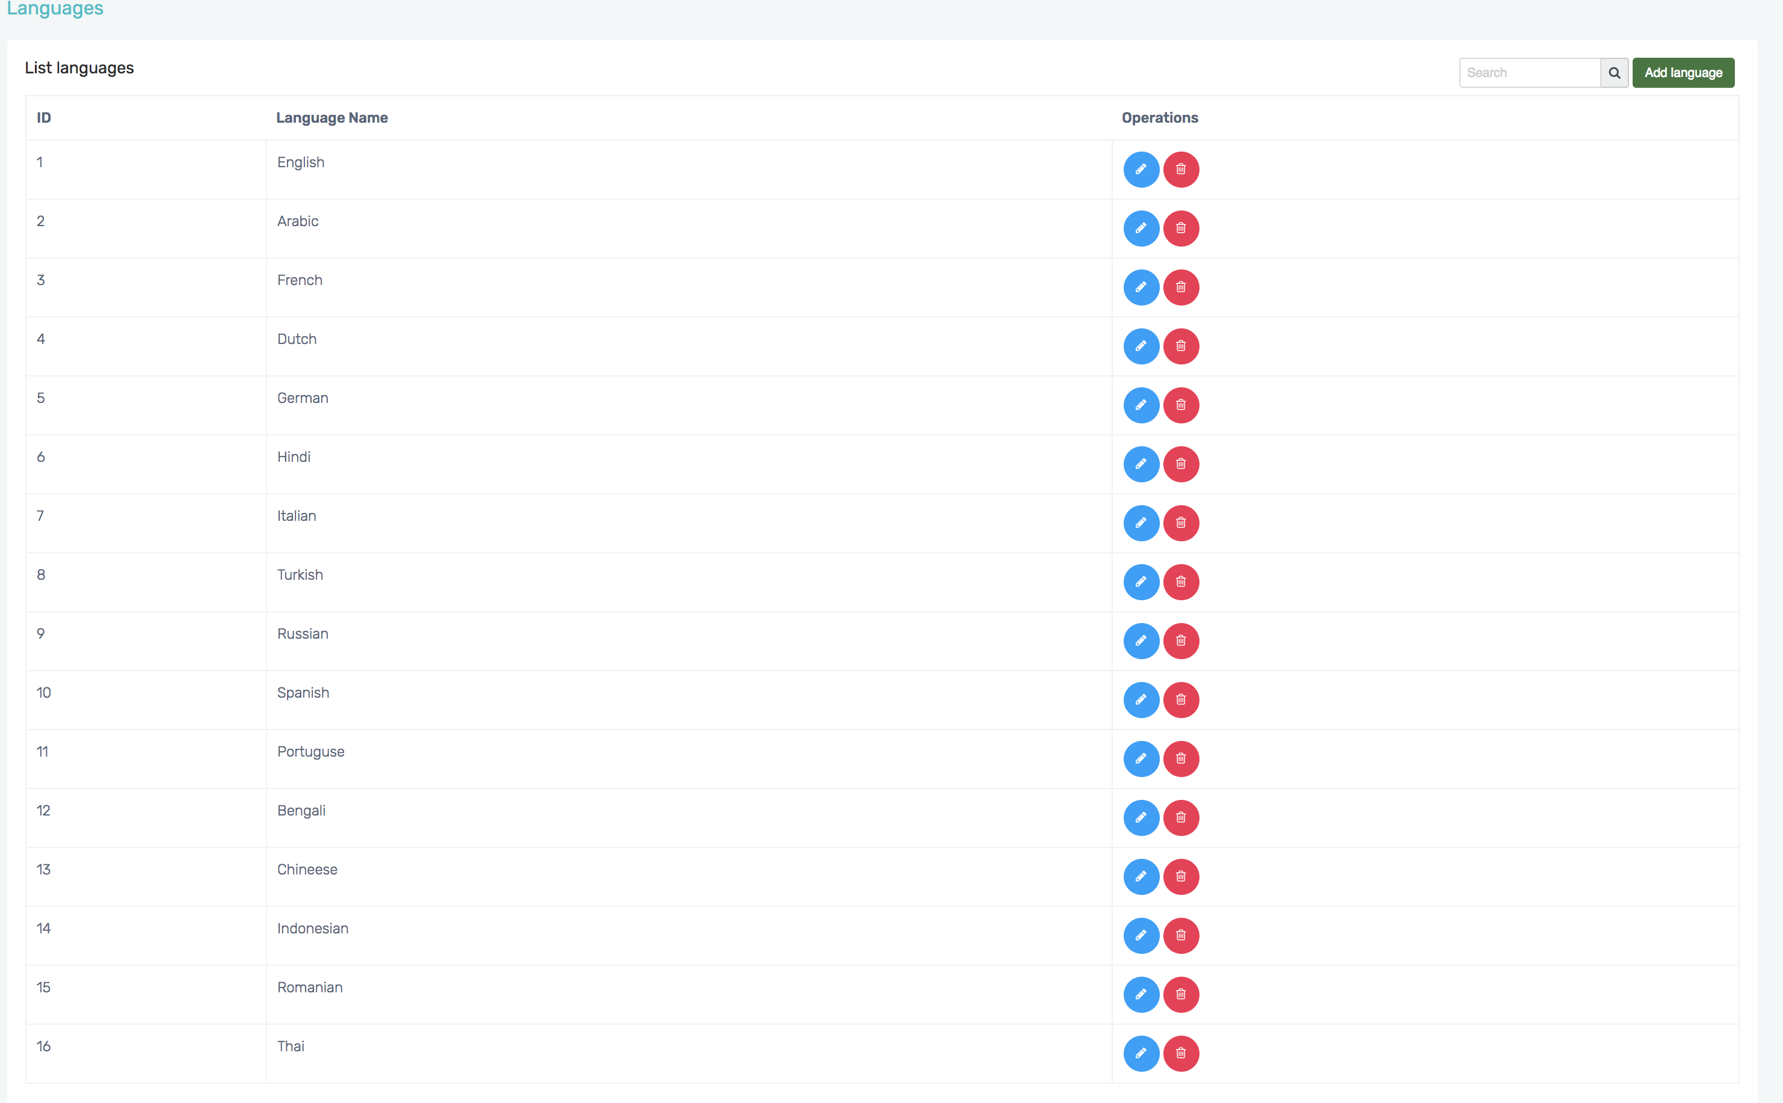1783x1103 pixels.
Task: Delete the Spanish language entry
Action: (x=1181, y=699)
